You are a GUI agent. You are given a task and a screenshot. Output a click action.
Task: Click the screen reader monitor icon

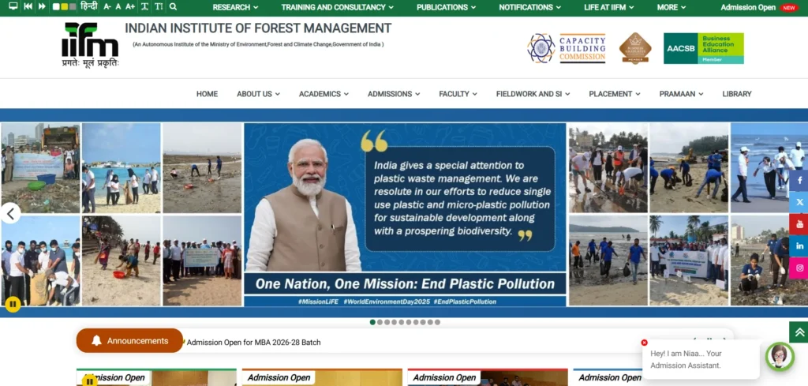(x=13, y=6)
